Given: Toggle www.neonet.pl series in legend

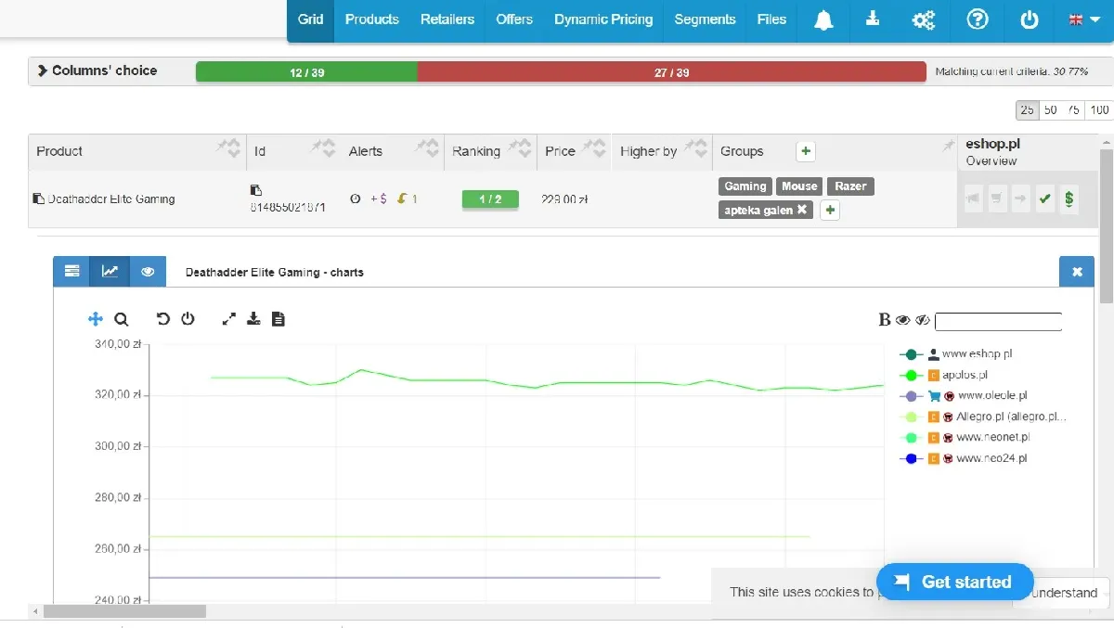Looking at the screenshot, I should [x=965, y=437].
